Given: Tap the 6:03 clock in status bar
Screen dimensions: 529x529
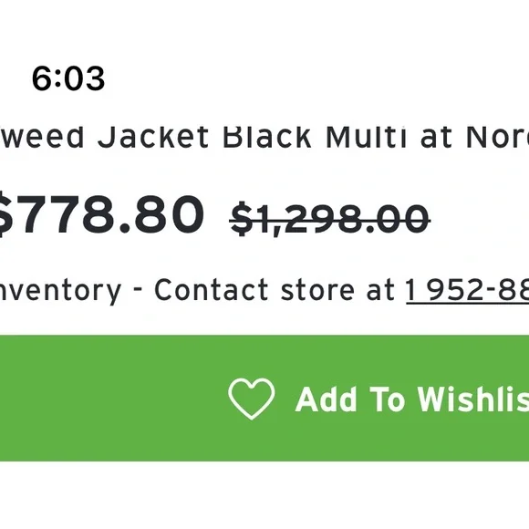Looking at the screenshot, I should coord(68,78).
